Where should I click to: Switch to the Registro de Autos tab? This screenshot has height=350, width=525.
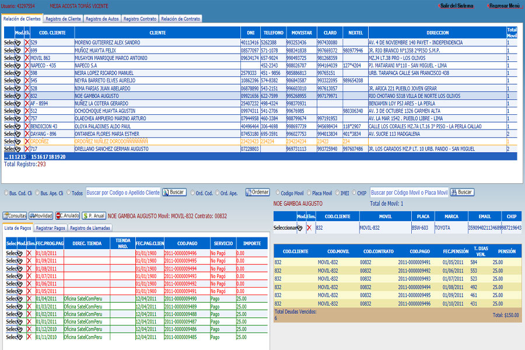pos(102,19)
